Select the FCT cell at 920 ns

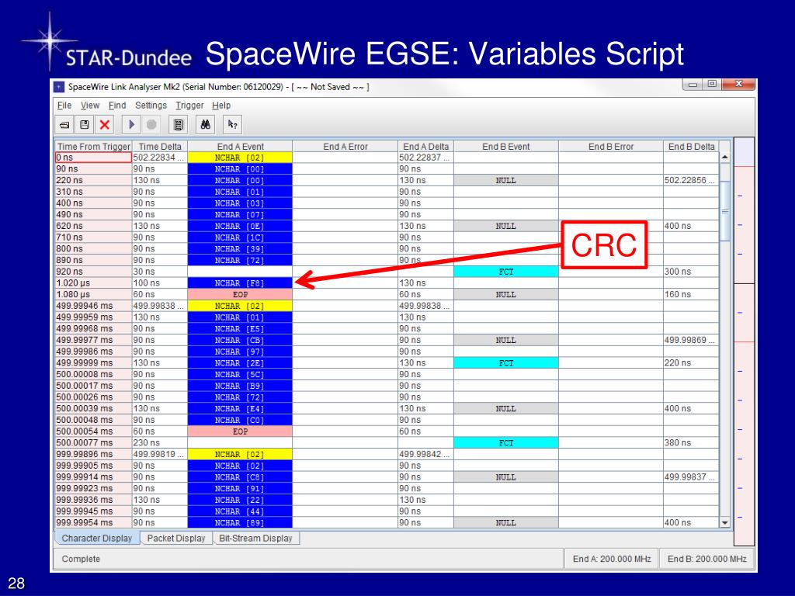506,272
